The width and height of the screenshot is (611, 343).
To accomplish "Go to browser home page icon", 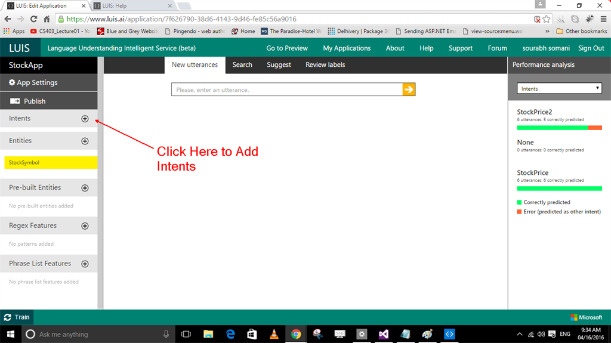I will [x=47, y=19].
